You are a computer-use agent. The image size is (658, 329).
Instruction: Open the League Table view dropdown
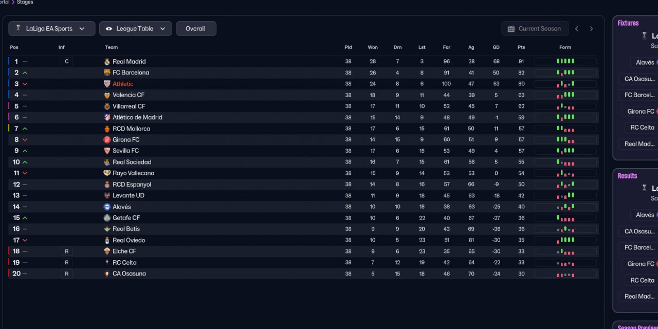pyautogui.click(x=136, y=29)
